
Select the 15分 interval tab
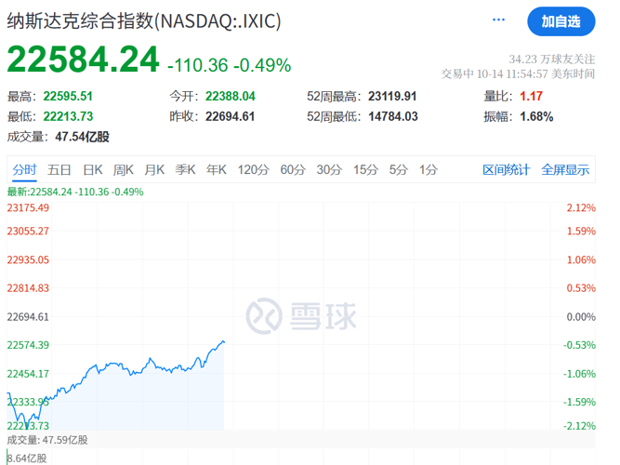(x=365, y=169)
